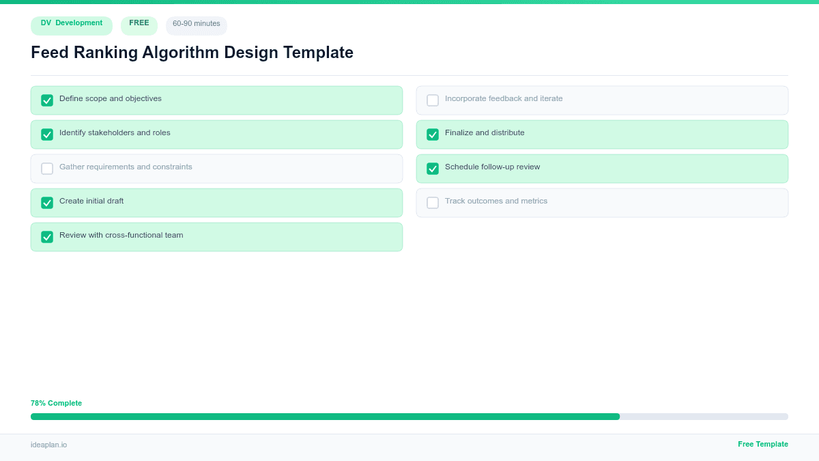Screen dimensions: 819x461
Task: Visit the ideaplan.io link
Action: click(48, 445)
